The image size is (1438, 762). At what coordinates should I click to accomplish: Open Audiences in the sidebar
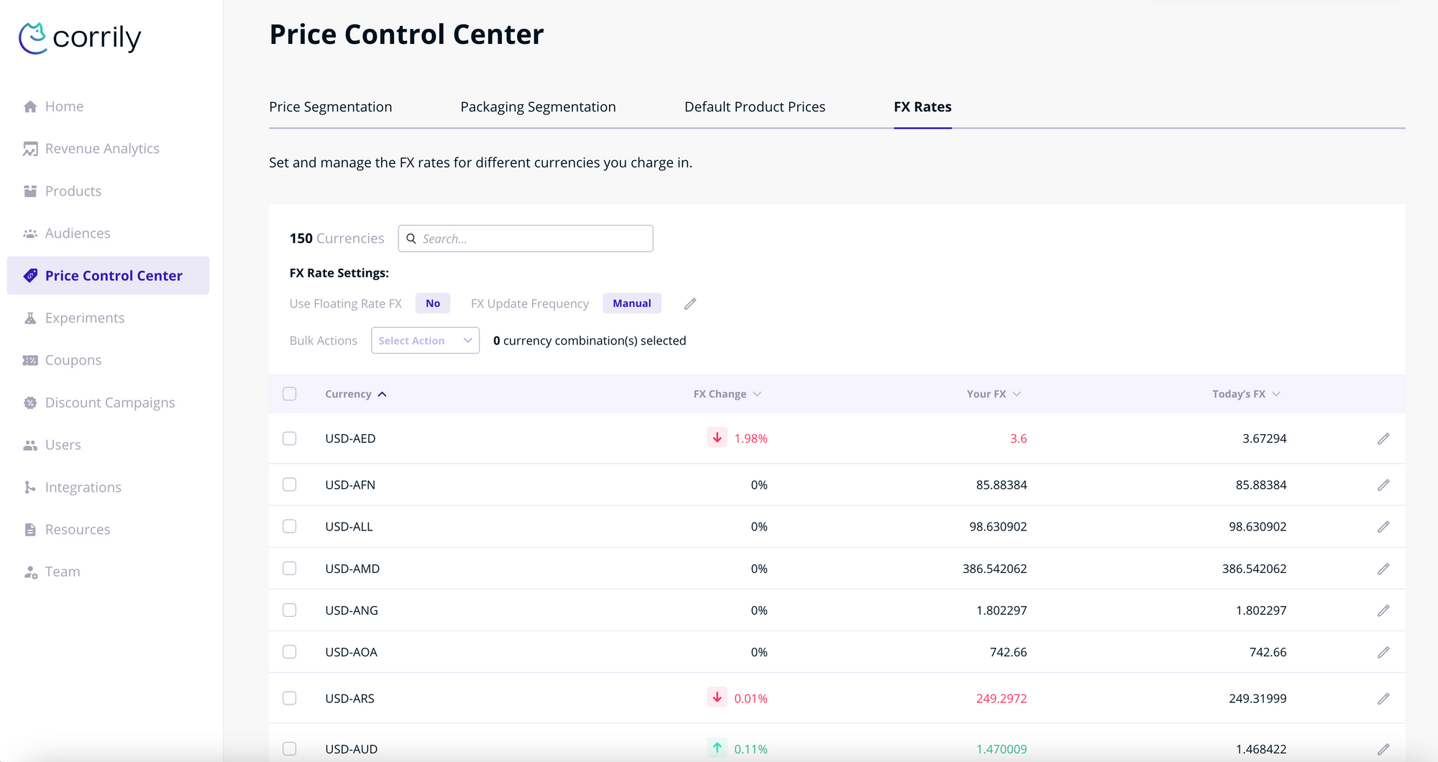point(78,234)
